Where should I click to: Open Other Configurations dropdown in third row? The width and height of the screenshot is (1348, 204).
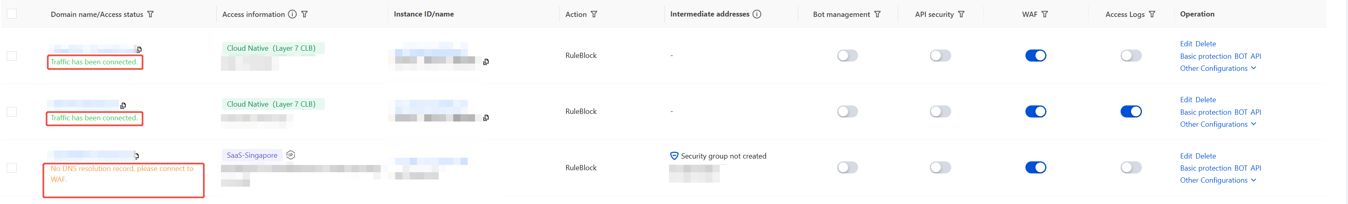point(1218,180)
